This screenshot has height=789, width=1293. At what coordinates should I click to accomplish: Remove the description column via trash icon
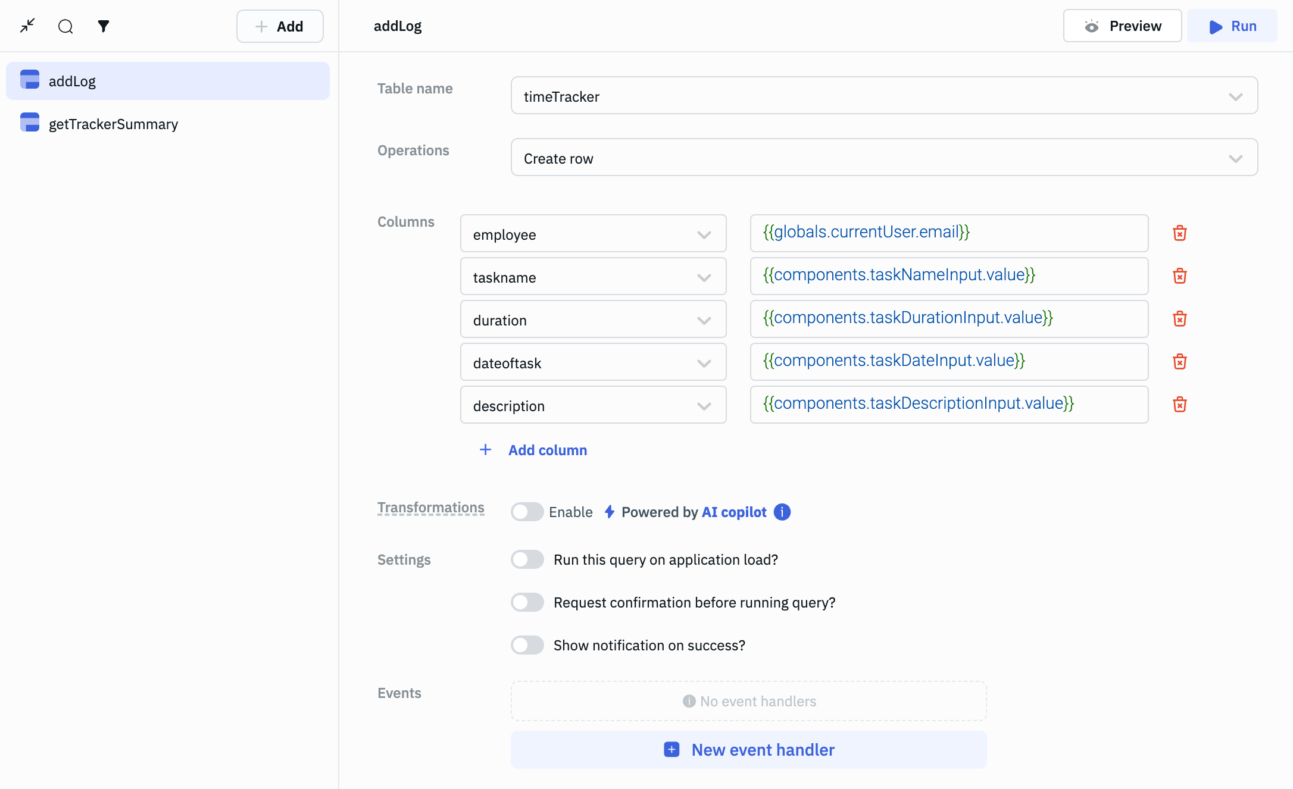pyautogui.click(x=1179, y=405)
